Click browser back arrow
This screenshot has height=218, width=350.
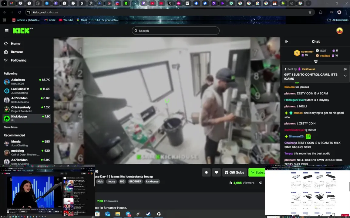tap(5, 12)
